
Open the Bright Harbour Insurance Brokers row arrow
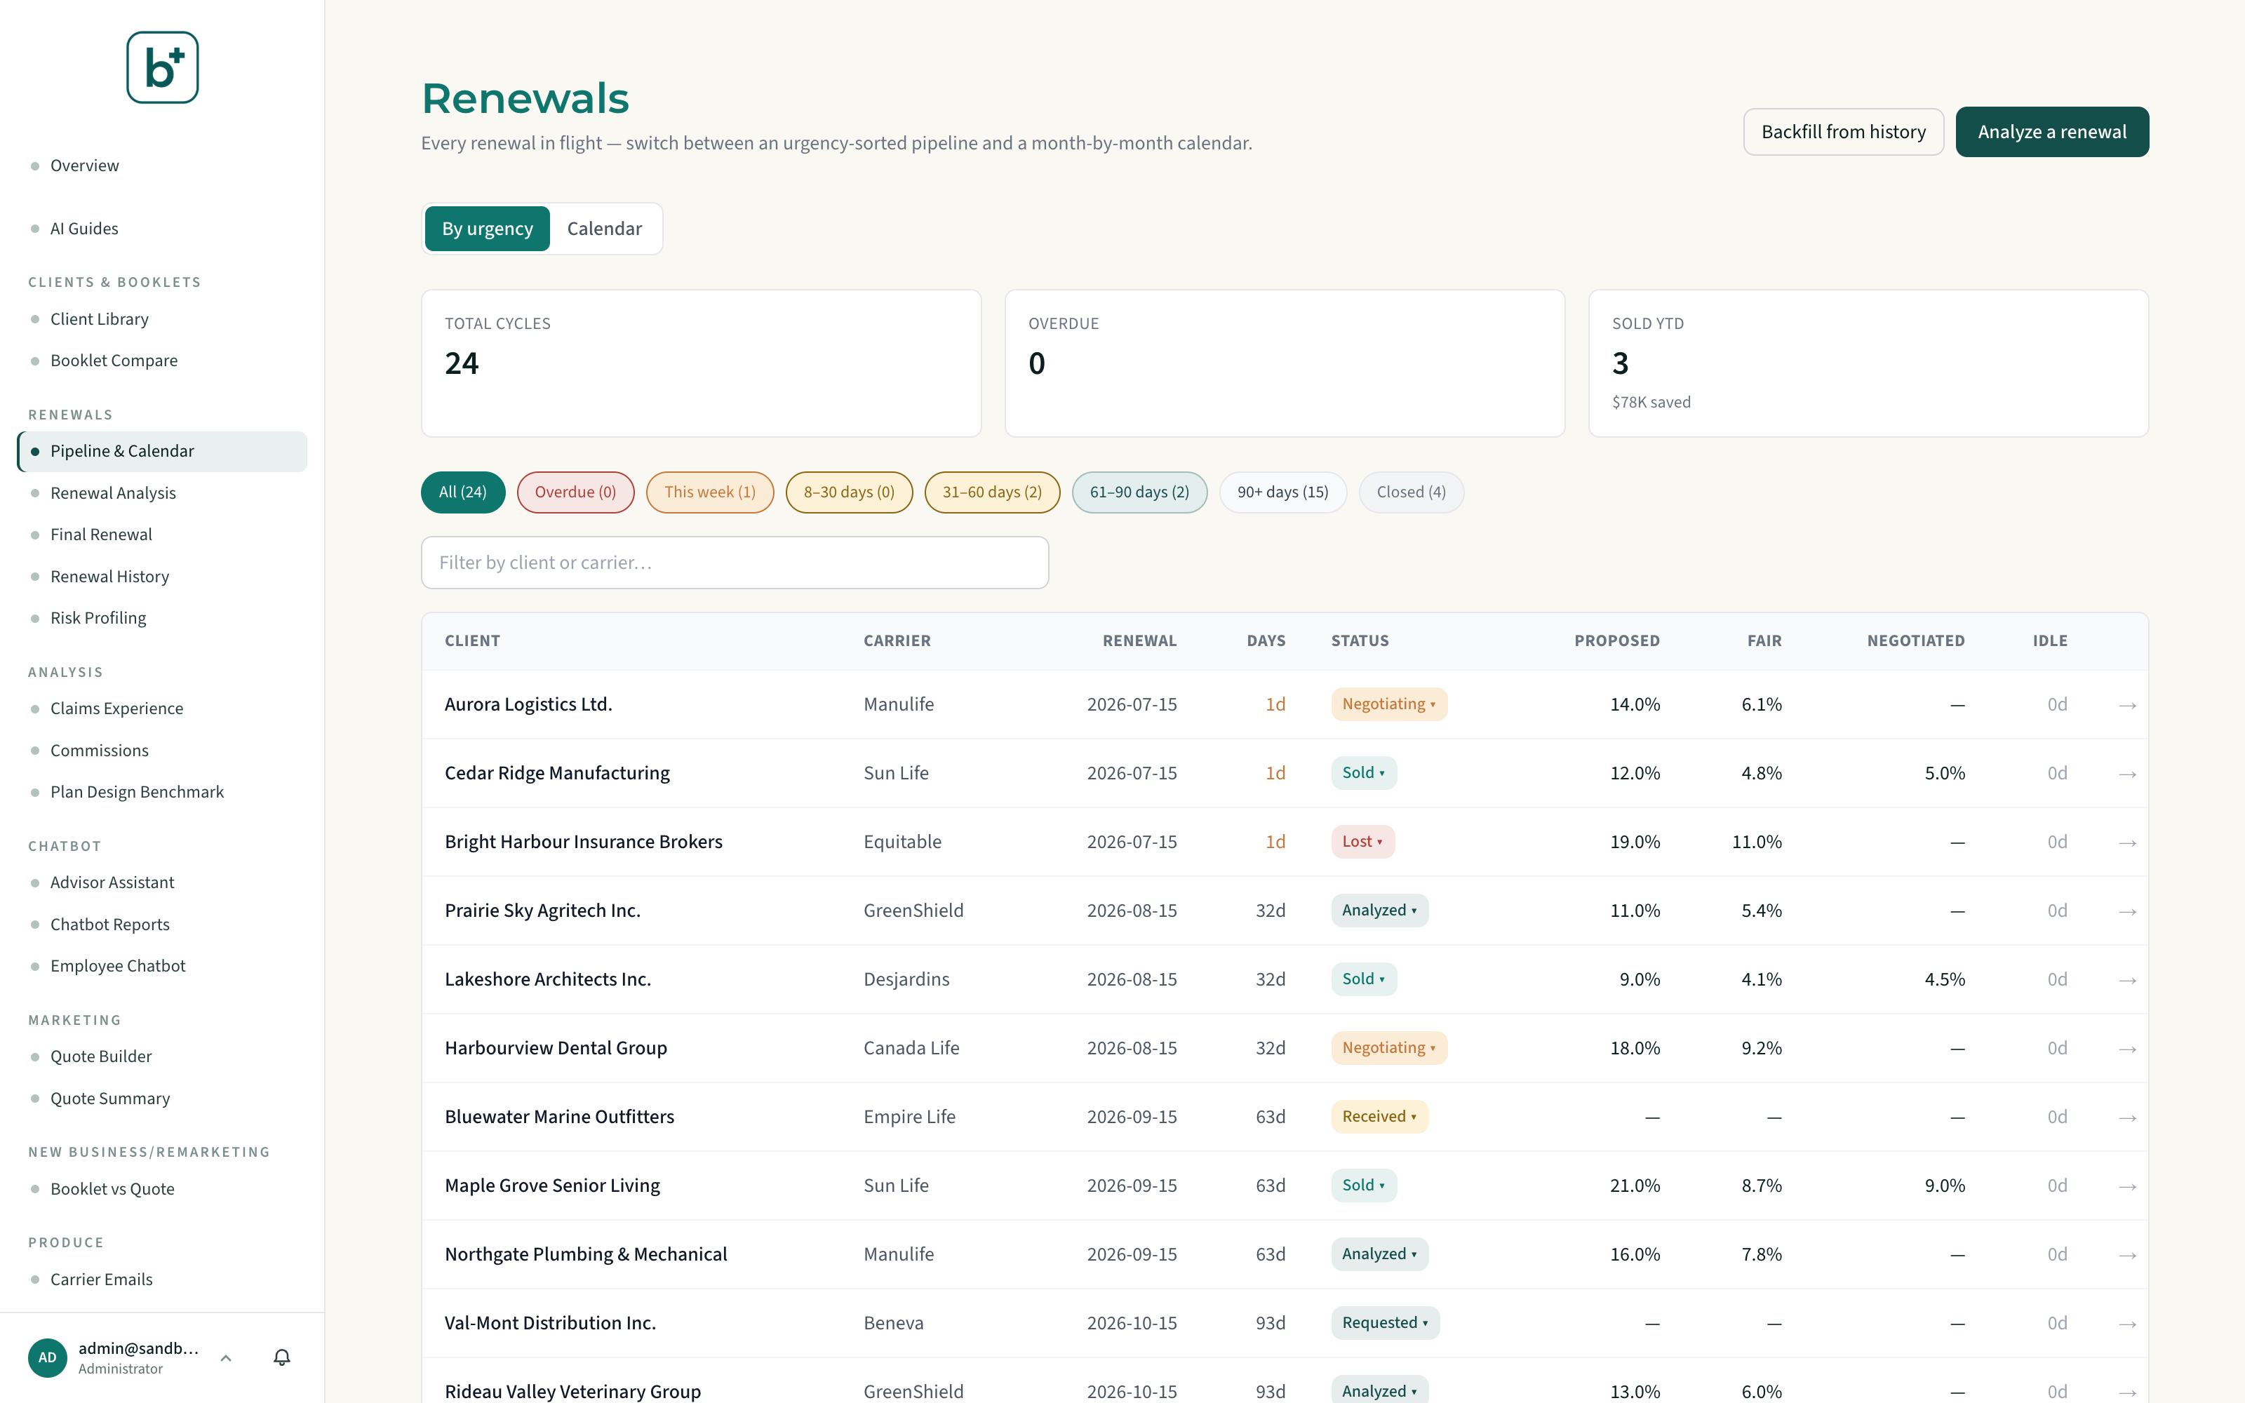[x=2127, y=843]
